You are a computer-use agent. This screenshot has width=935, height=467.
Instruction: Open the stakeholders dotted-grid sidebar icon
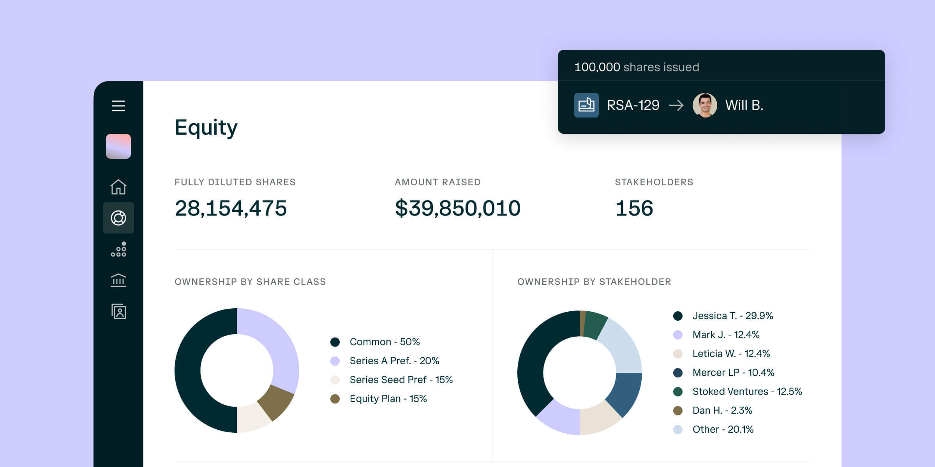[118, 249]
